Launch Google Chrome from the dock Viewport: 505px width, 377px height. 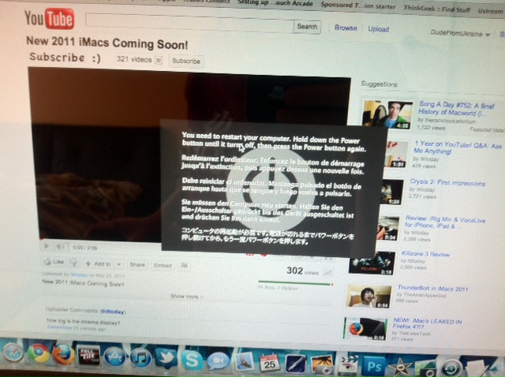click(x=39, y=353)
